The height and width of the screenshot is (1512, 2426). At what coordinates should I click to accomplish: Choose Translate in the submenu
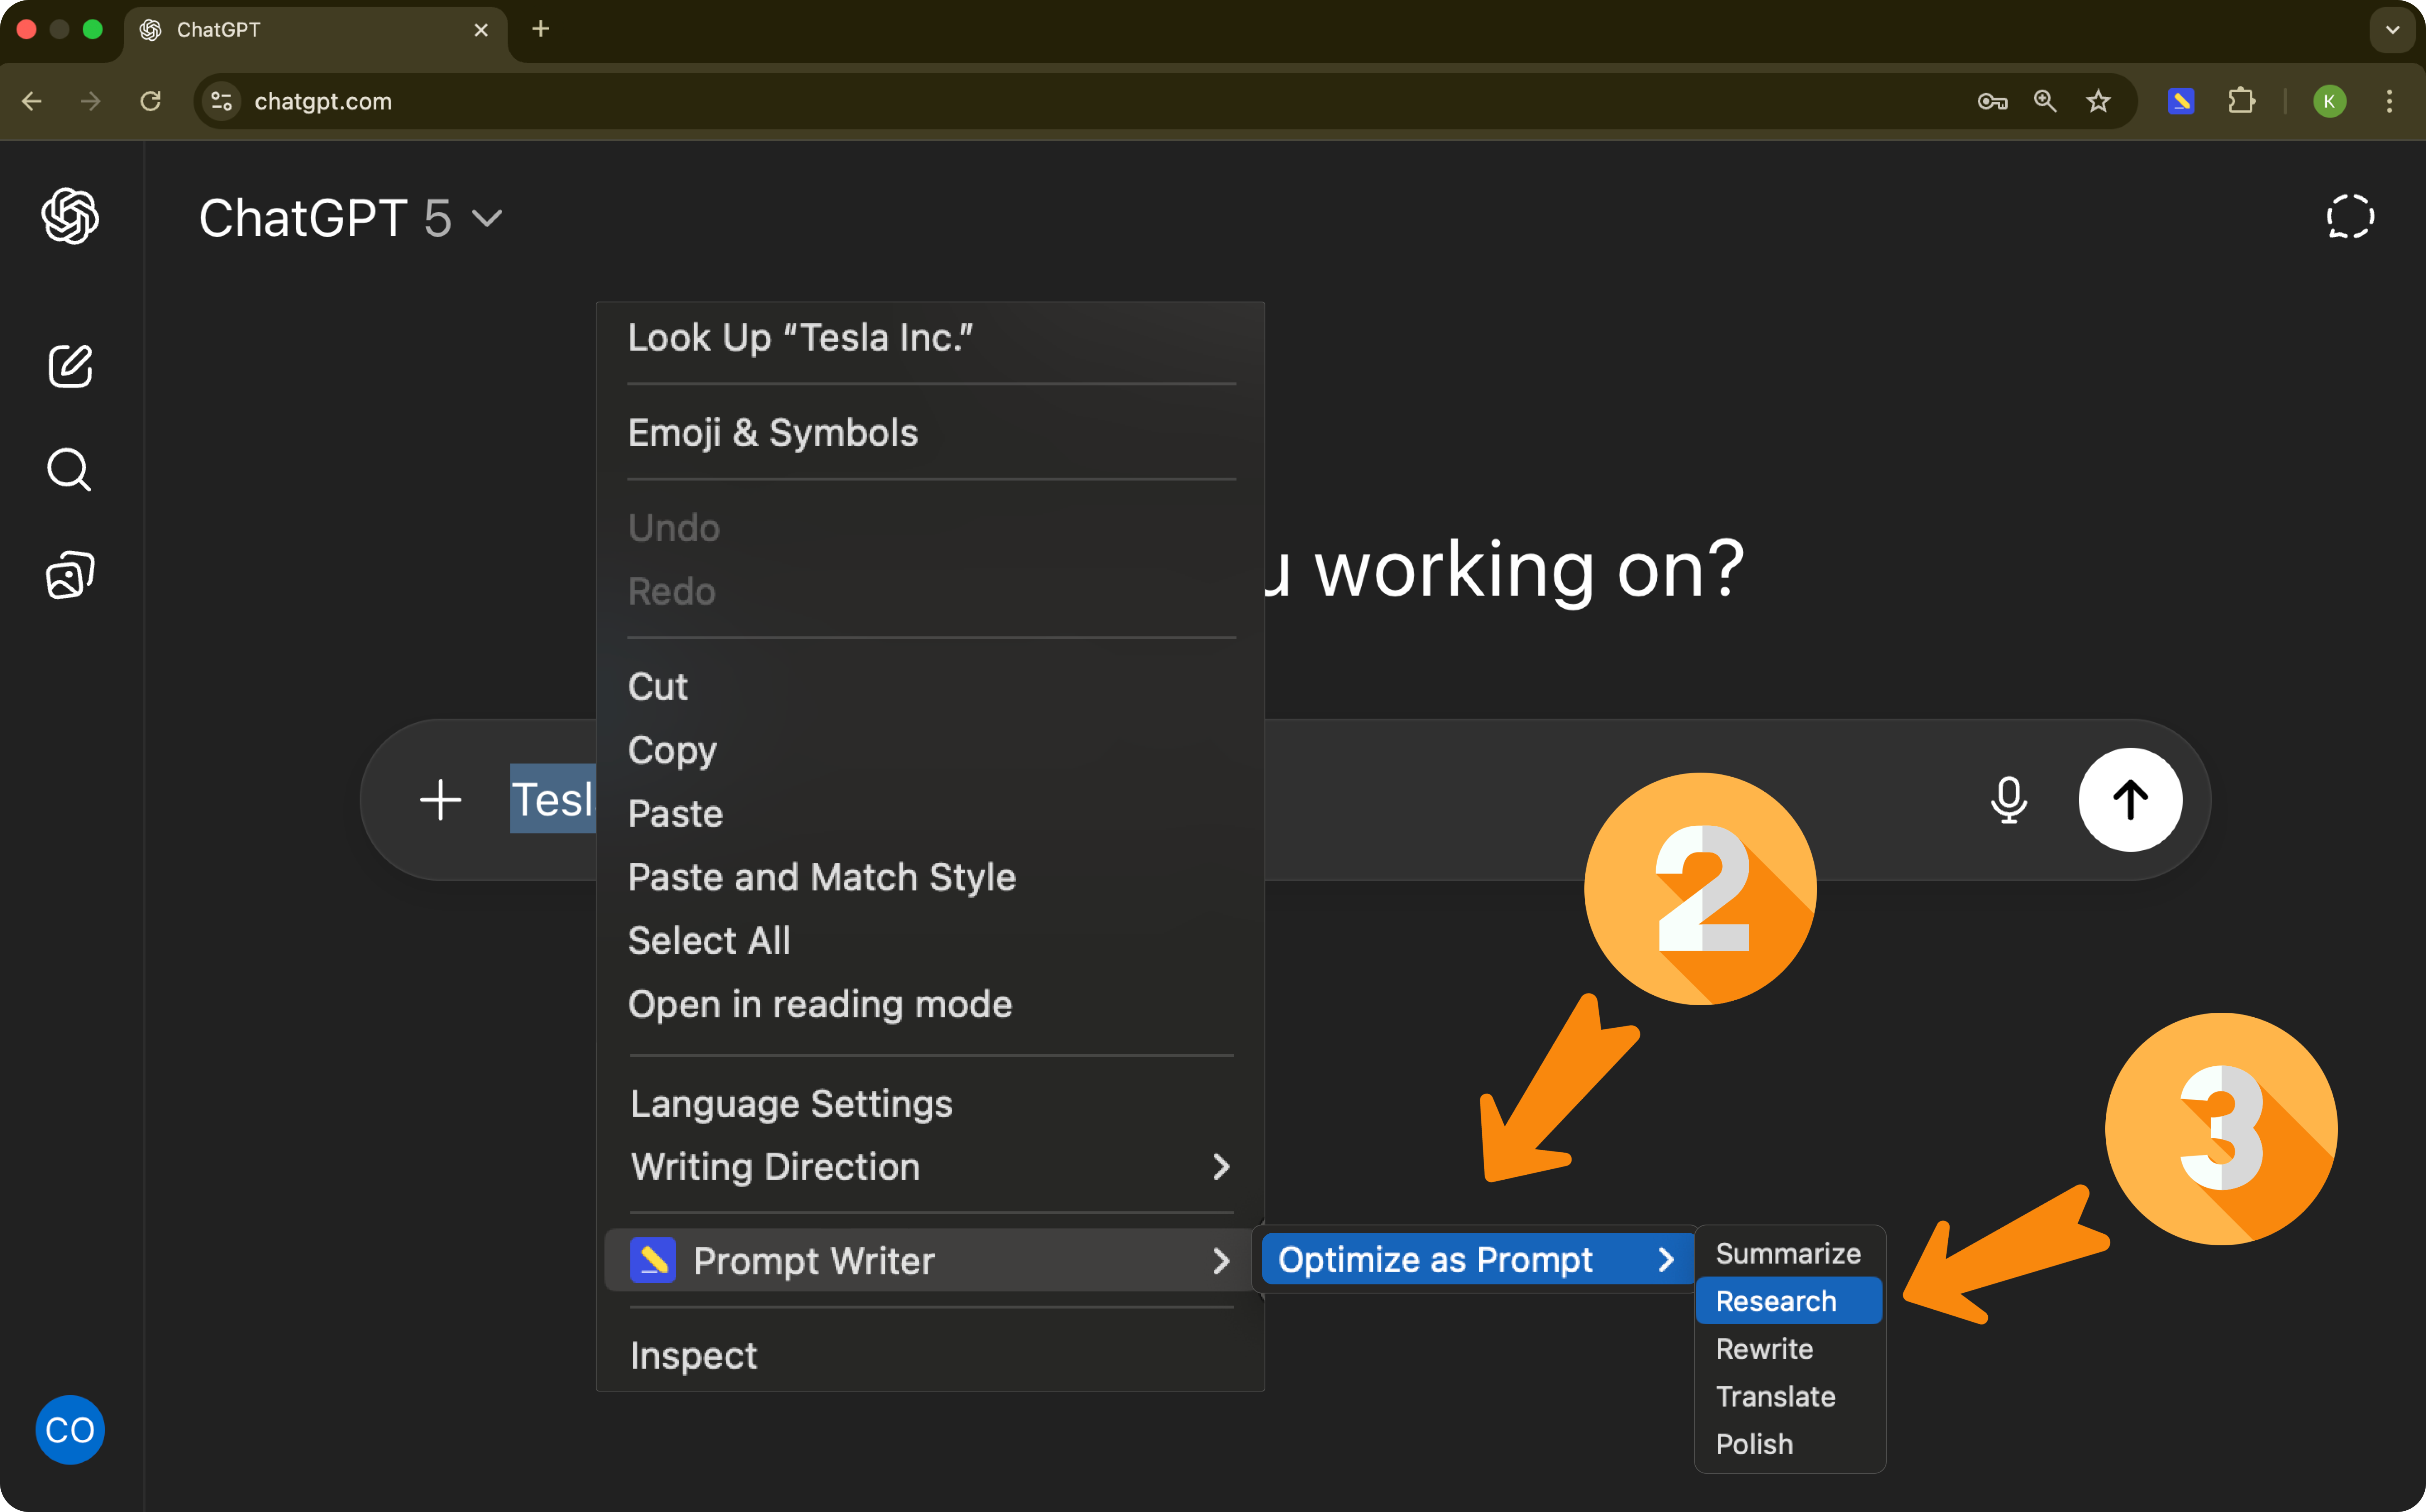click(1775, 1396)
